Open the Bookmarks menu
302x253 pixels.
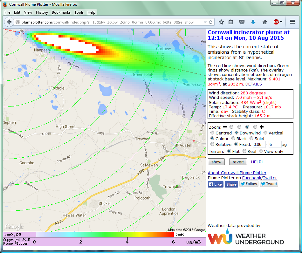61,12
